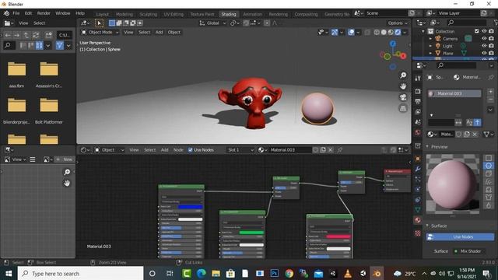Viewport: 498px width, 280px height.
Task: Open the Texture properties tab checker icon
Action: click(418, 233)
